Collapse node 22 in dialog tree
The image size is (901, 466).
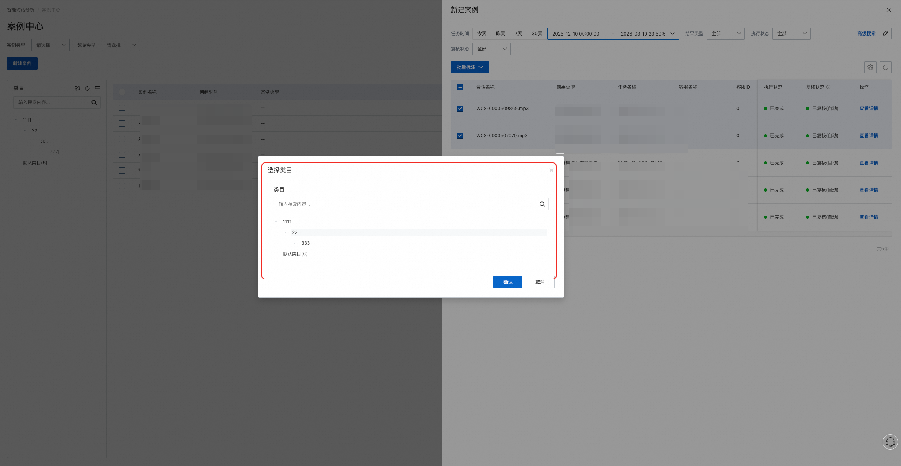pyautogui.click(x=285, y=232)
